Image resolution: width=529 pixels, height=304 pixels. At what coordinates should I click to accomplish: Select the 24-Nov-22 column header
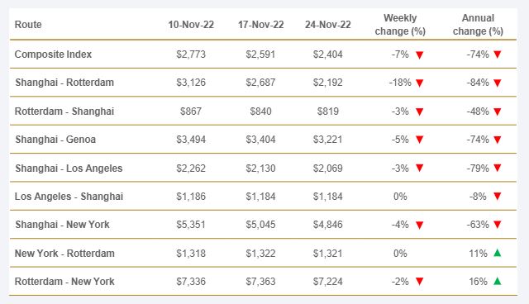pyautogui.click(x=328, y=25)
